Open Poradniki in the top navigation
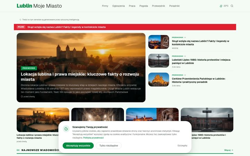 (x=174, y=6)
